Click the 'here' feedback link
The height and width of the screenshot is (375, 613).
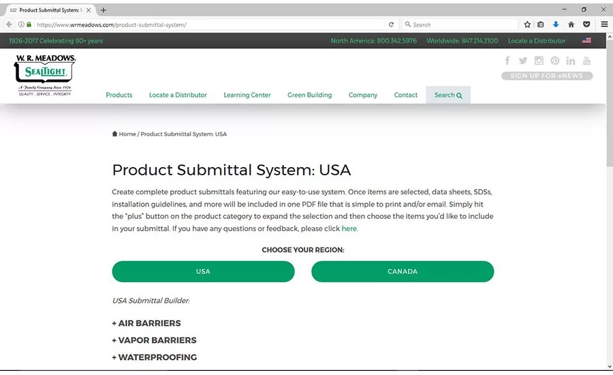click(349, 228)
